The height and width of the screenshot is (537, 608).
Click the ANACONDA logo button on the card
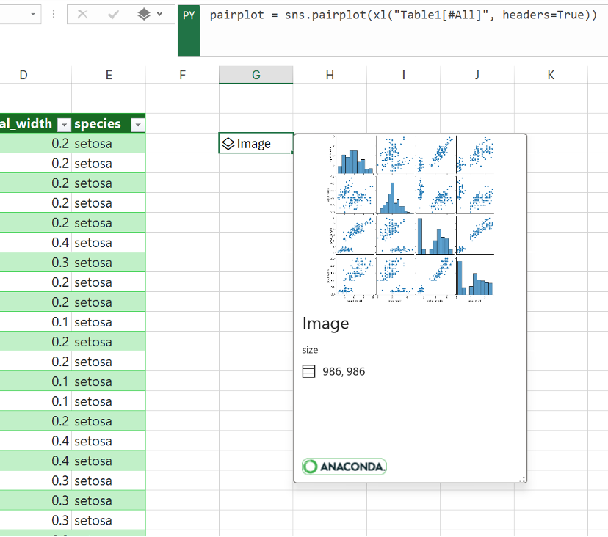click(344, 467)
